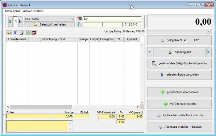
Task: Click the Letzter Beleg: 56 Betrag text
Action: 124,31
